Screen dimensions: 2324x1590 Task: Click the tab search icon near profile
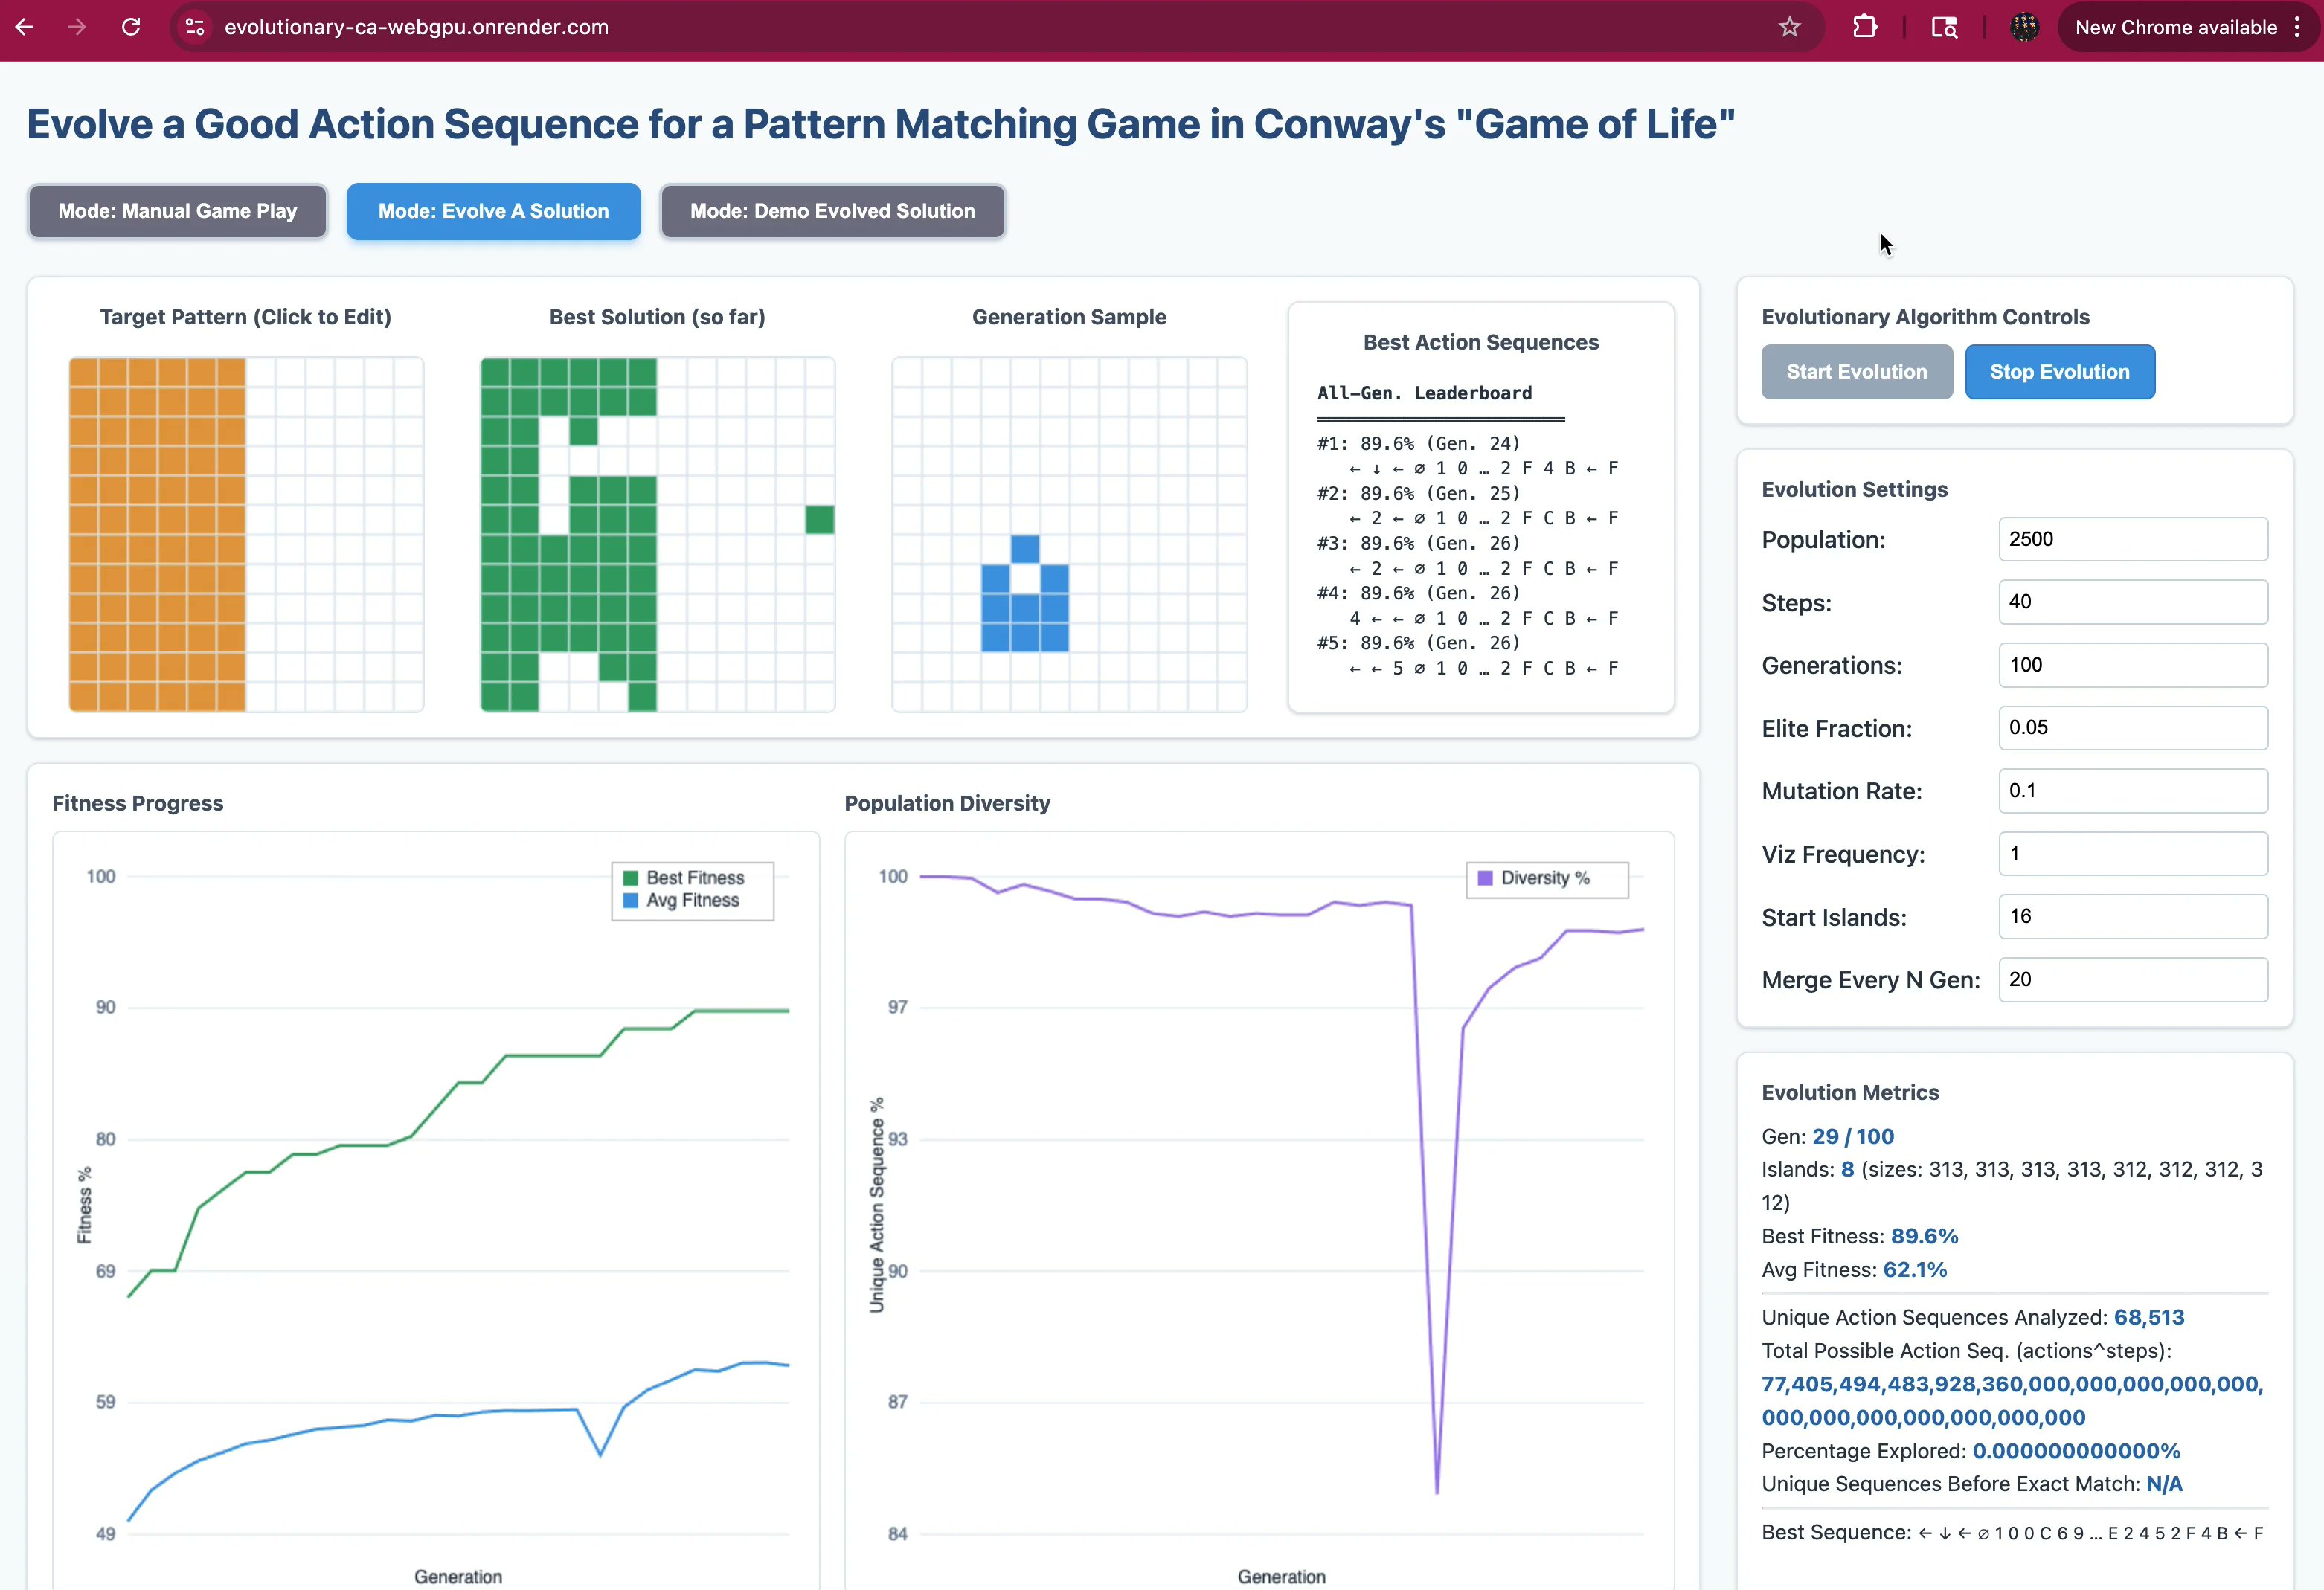click(x=1944, y=27)
